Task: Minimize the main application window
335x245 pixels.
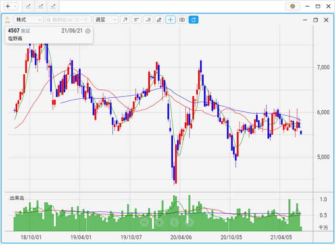Action: [x=307, y=6]
